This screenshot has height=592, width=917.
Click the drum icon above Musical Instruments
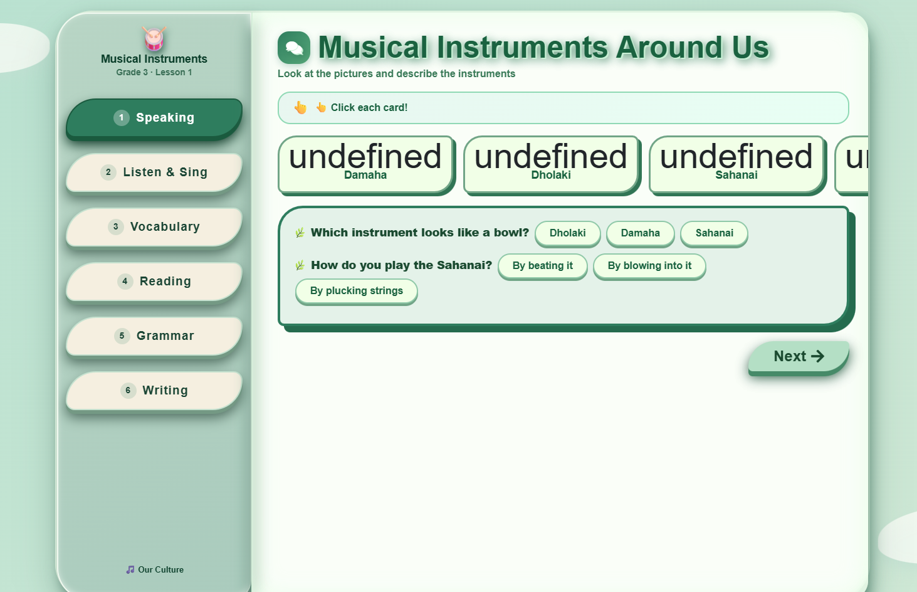[153, 39]
